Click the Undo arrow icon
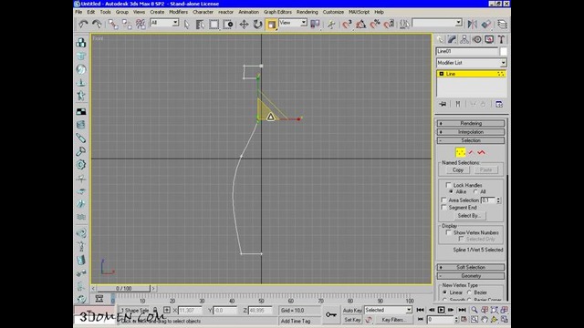The image size is (584, 328). click(x=83, y=25)
